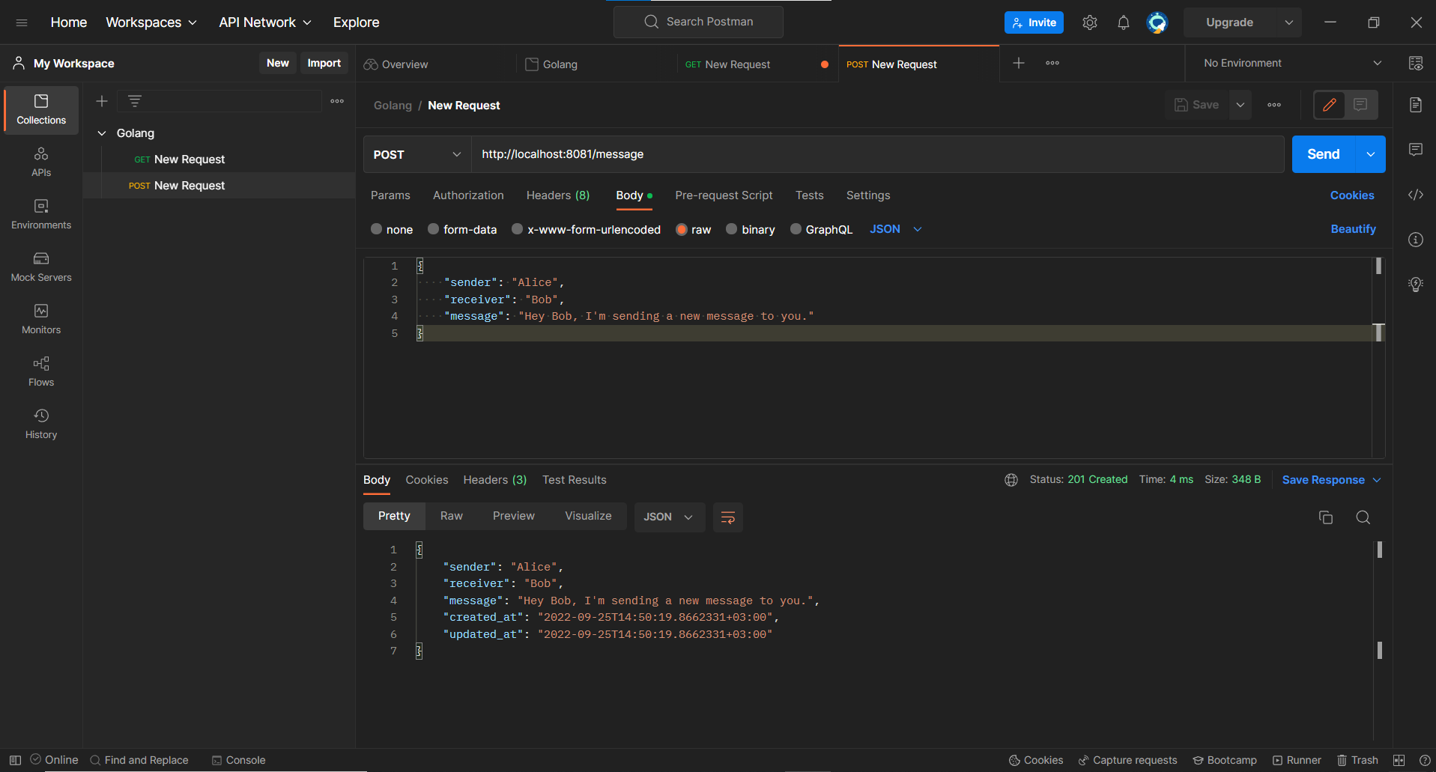Open the Collections sidebar panel
This screenshot has height=772, width=1436.
tap(40, 109)
